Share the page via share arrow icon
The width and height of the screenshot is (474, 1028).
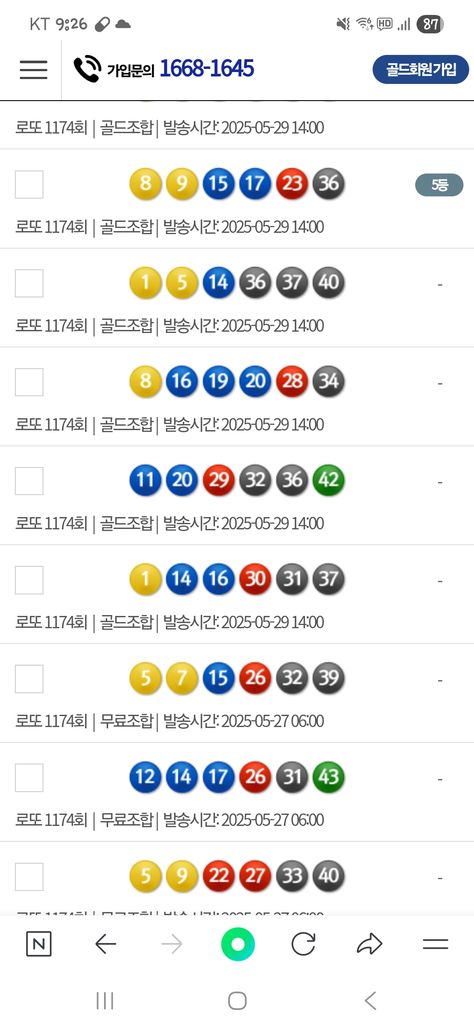click(370, 944)
